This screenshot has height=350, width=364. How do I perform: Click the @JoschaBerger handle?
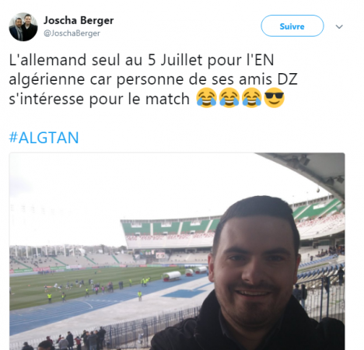[72, 33]
